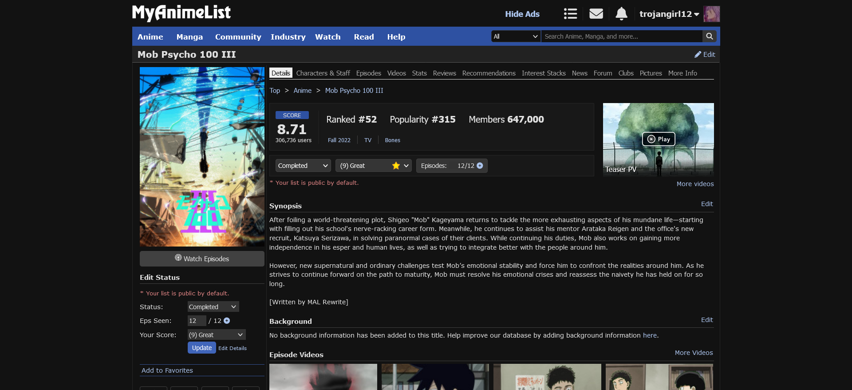852x390 pixels.
Task: Click Edit link beside Synopsis
Action: [x=707, y=204]
